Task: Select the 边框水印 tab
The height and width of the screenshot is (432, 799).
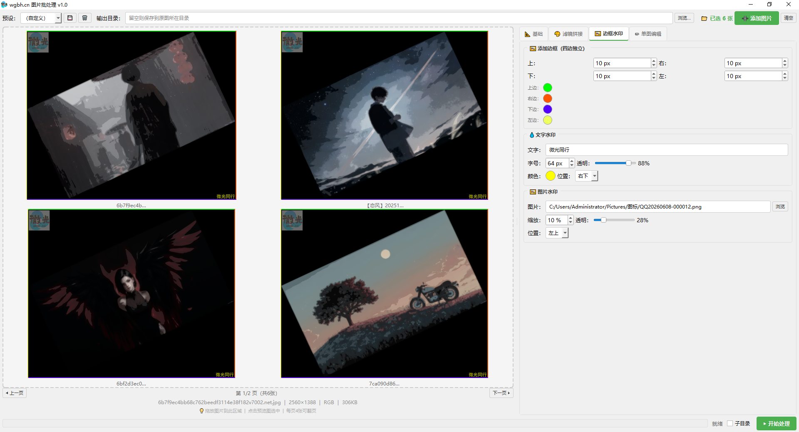Action: point(609,34)
